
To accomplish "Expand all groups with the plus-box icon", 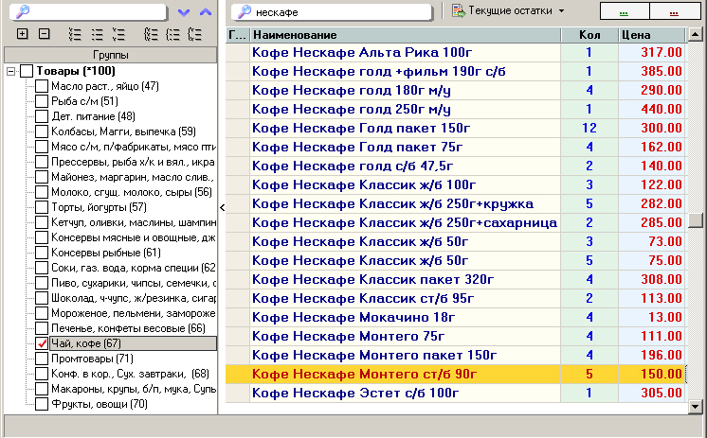I will pyautogui.click(x=22, y=34).
